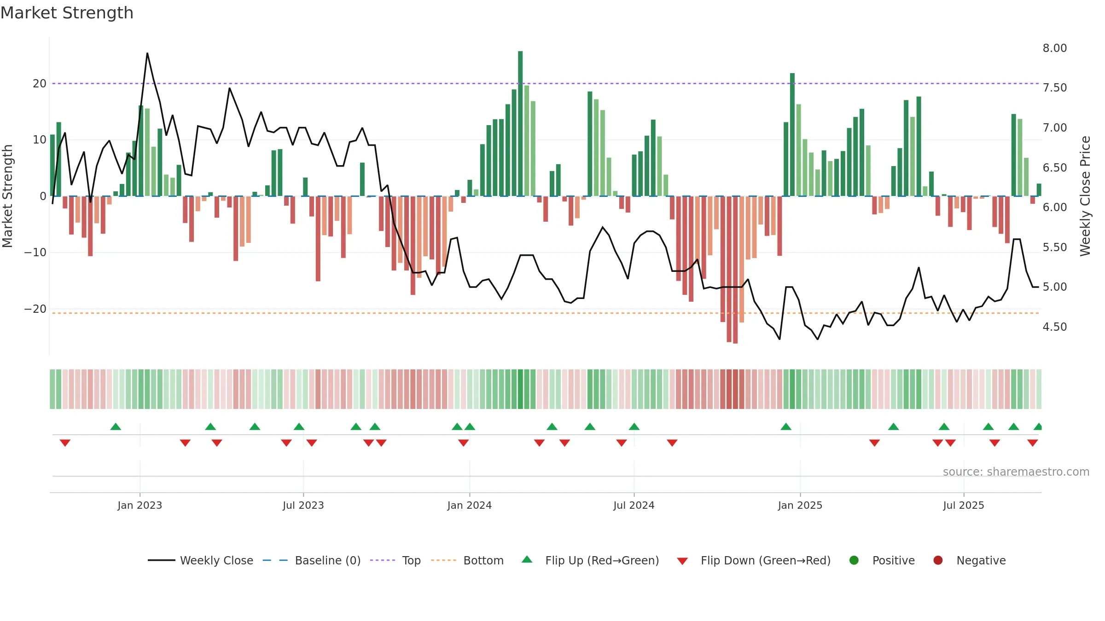
Task: Click the '6.00' price tick on right axis
Action: pyautogui.click(x=1055, y=207)
